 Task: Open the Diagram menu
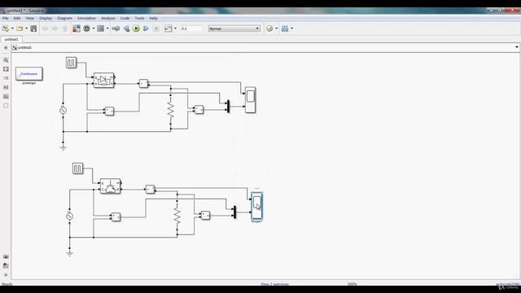click(65, 18)
